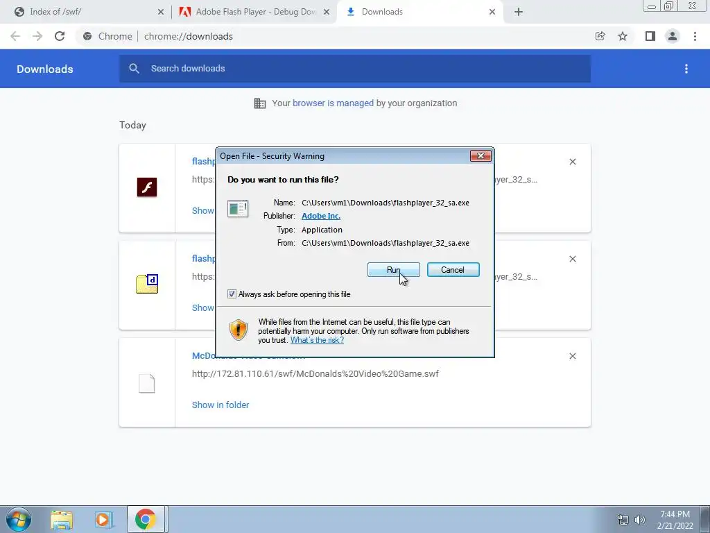Open the Windows Start menu
Viewport: 710px width, 533px height.
[x=19, y=519]
